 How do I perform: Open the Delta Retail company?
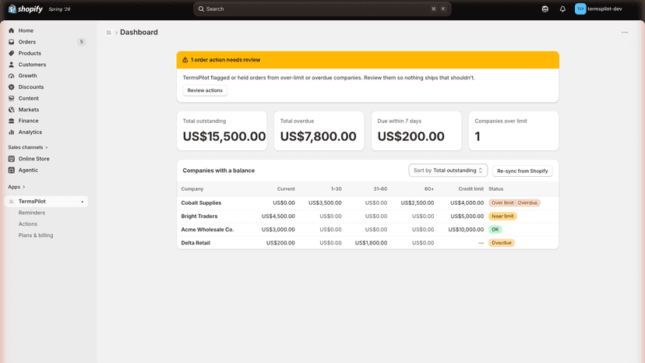[196, 243]
